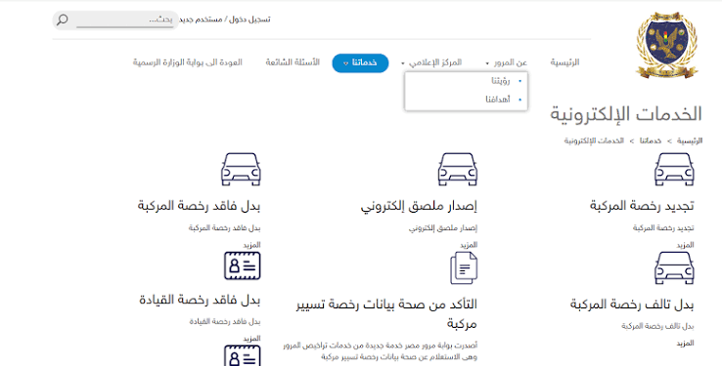
Task: Click car icon above بدل تالف رخصة المركبة
Action: click(x=674, y=267)
